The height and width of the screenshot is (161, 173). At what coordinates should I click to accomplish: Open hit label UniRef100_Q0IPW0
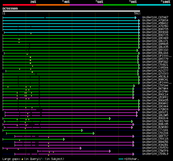tap(155, 92)
